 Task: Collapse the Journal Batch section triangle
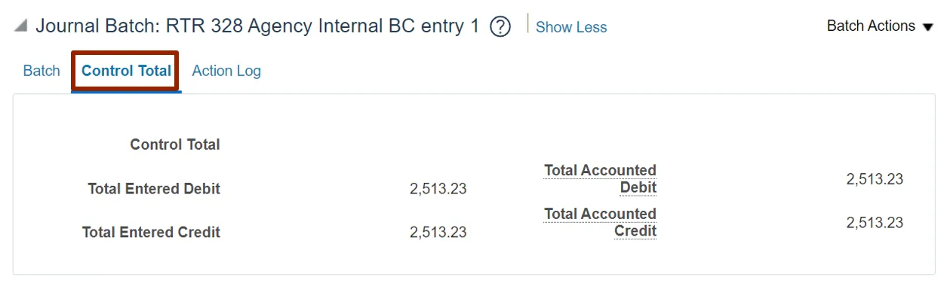21,26
